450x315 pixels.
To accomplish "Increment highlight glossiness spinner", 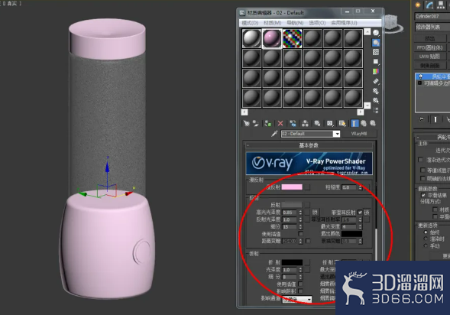I will (300, 211).
